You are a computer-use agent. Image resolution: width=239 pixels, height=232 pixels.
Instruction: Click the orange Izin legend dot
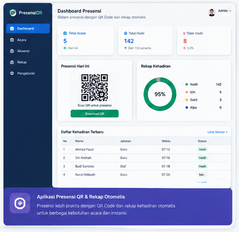[x=187, y=92]
